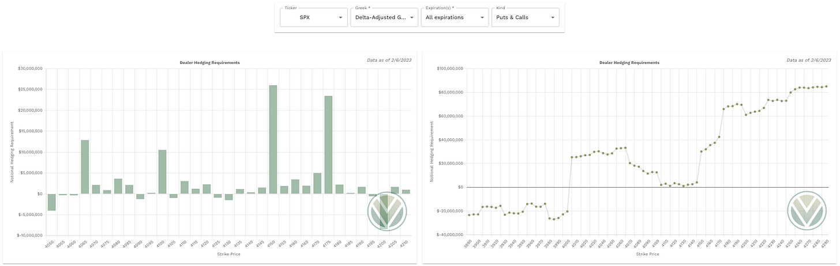The image size is (840, 266).
Task: Click the 4150 x-axis label on the bar chart
Action: pyautogui.click(x=271, y=243)
